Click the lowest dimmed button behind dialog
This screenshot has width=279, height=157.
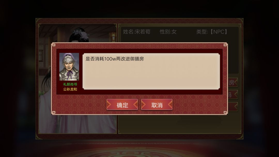click(x=233, y=107)
